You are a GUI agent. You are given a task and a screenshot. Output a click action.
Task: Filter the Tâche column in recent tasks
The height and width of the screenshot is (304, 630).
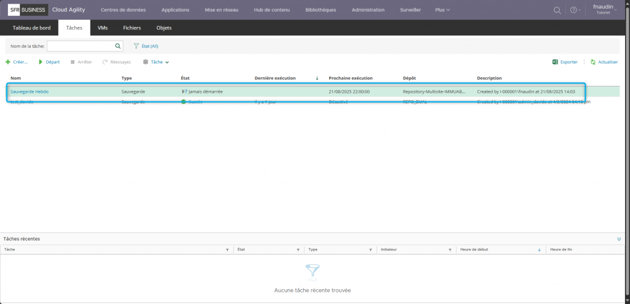coord(228,250)
